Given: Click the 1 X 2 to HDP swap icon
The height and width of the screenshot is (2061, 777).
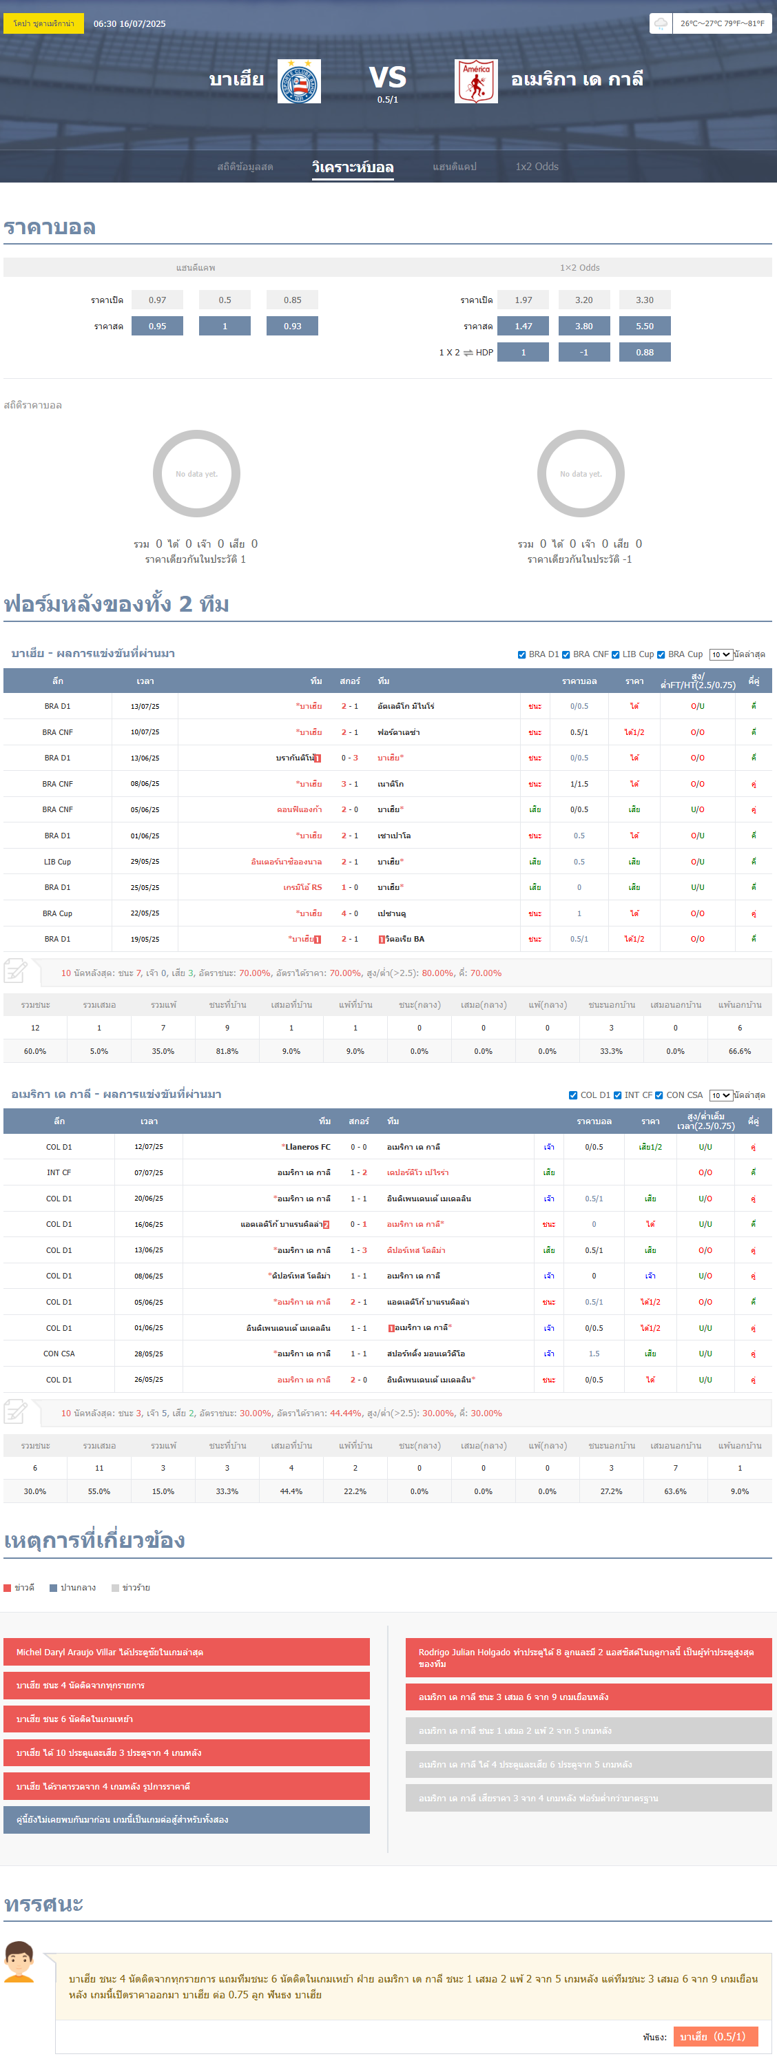Looking at the screenshot, I should 467,352.
